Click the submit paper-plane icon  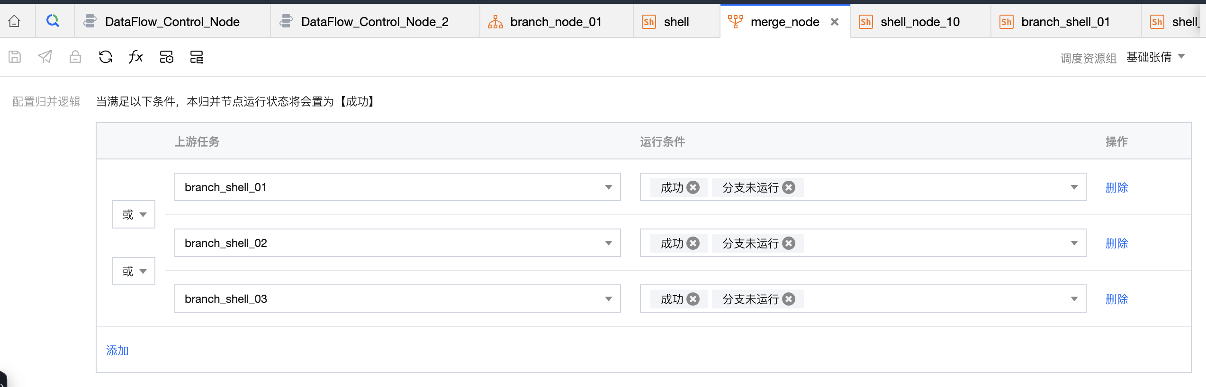[45, 57]
